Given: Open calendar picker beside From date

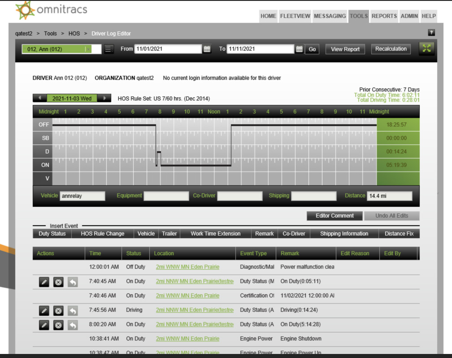Looking at the screenshot, I should (207, 49).
